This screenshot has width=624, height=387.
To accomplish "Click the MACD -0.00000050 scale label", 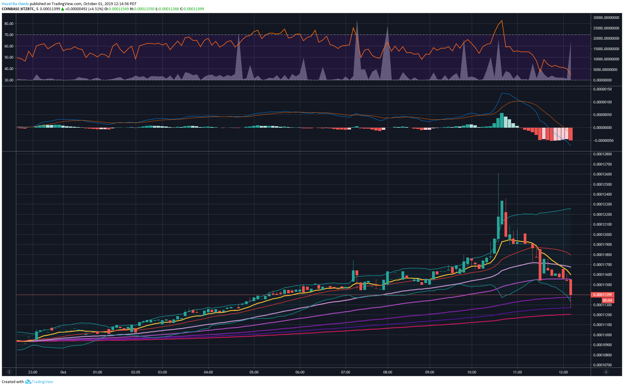I will (603, 141).
